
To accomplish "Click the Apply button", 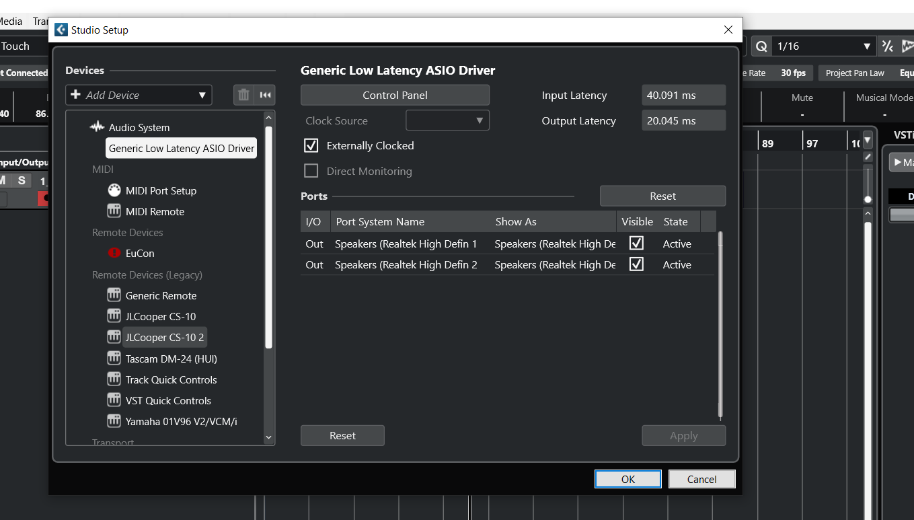I will (683, 436).
